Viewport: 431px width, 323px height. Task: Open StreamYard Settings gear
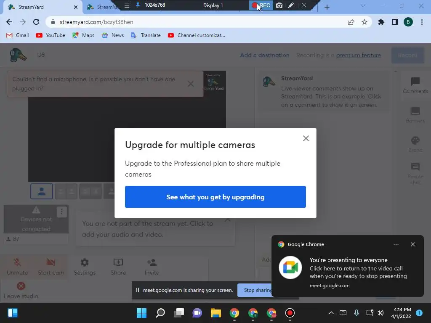click(84, 267)
